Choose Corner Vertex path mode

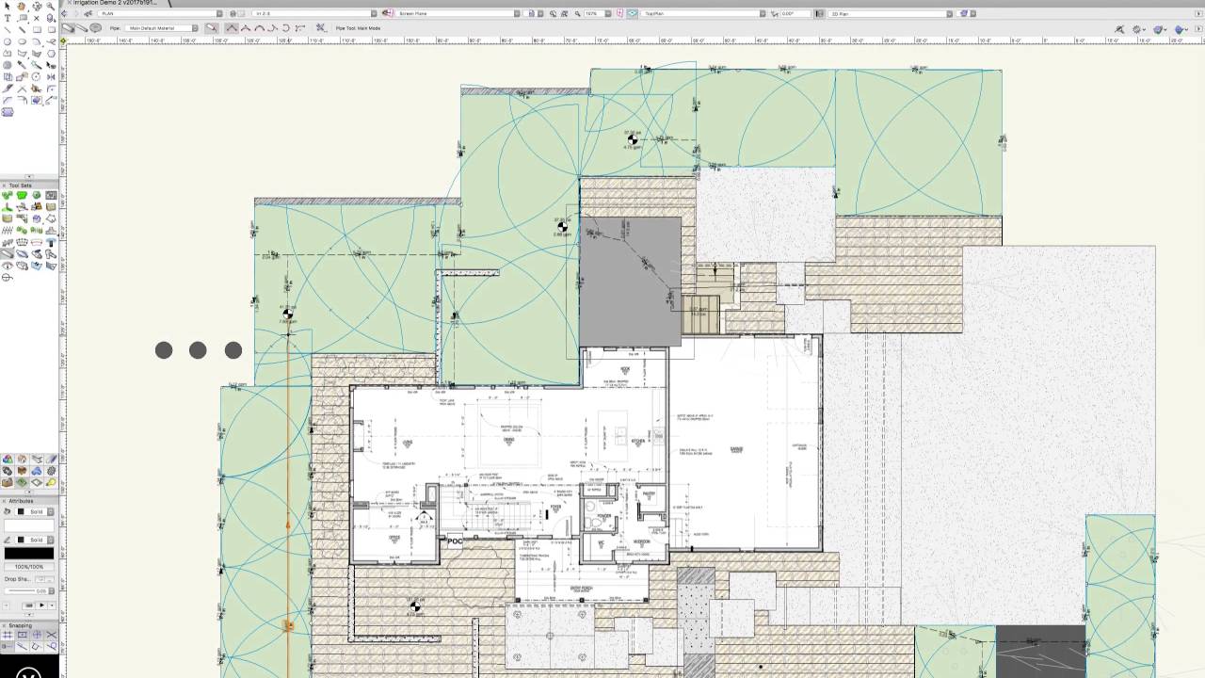point(233,27)
